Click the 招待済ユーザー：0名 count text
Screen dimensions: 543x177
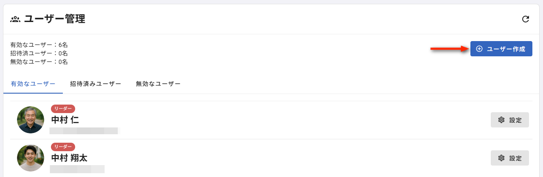(x=39, y=53)
